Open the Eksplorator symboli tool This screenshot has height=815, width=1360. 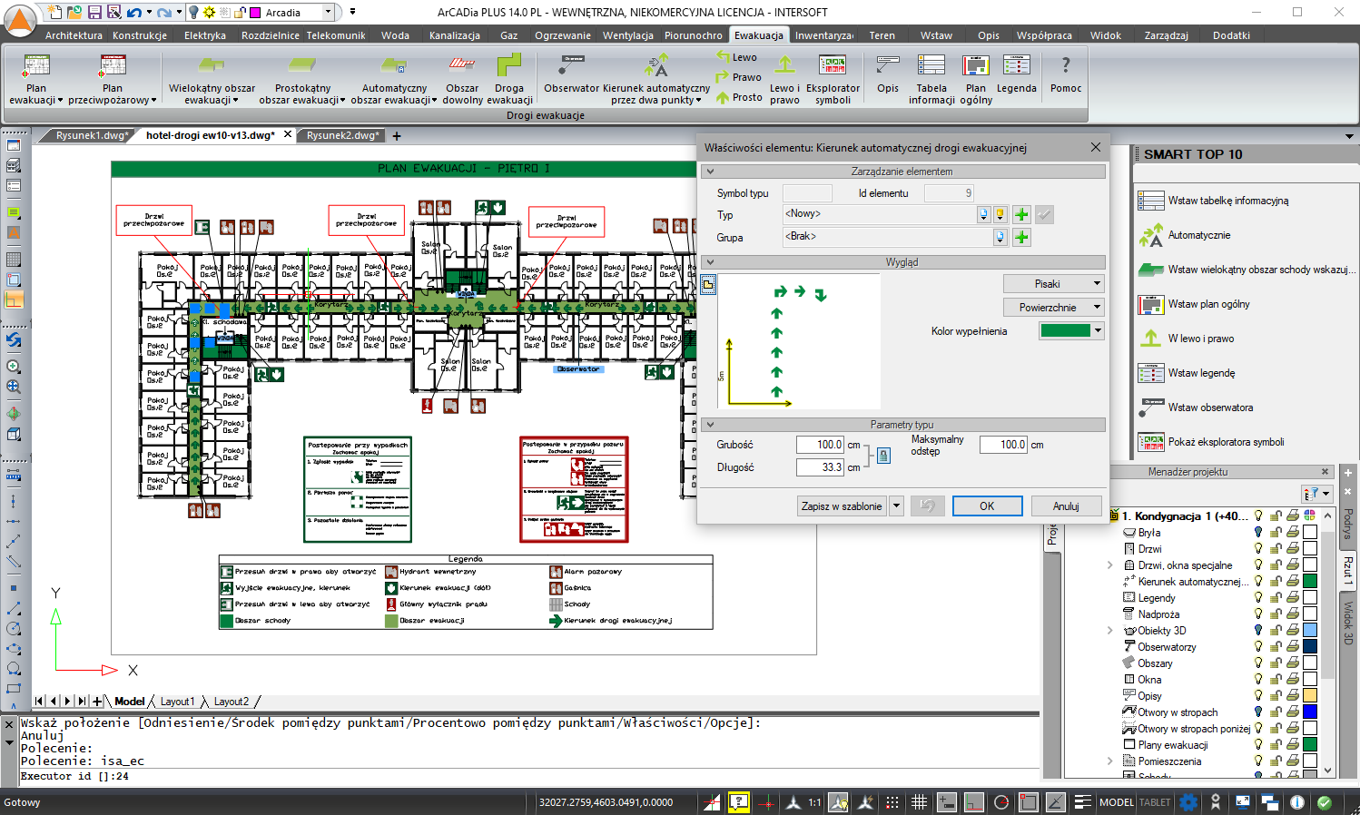(x=833, y=78)
